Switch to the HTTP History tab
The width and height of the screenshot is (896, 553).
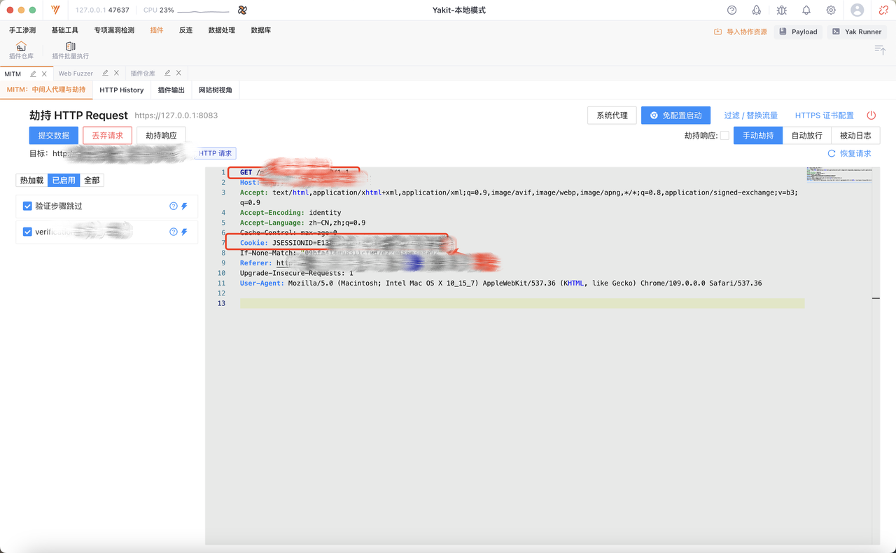[121, 90]
